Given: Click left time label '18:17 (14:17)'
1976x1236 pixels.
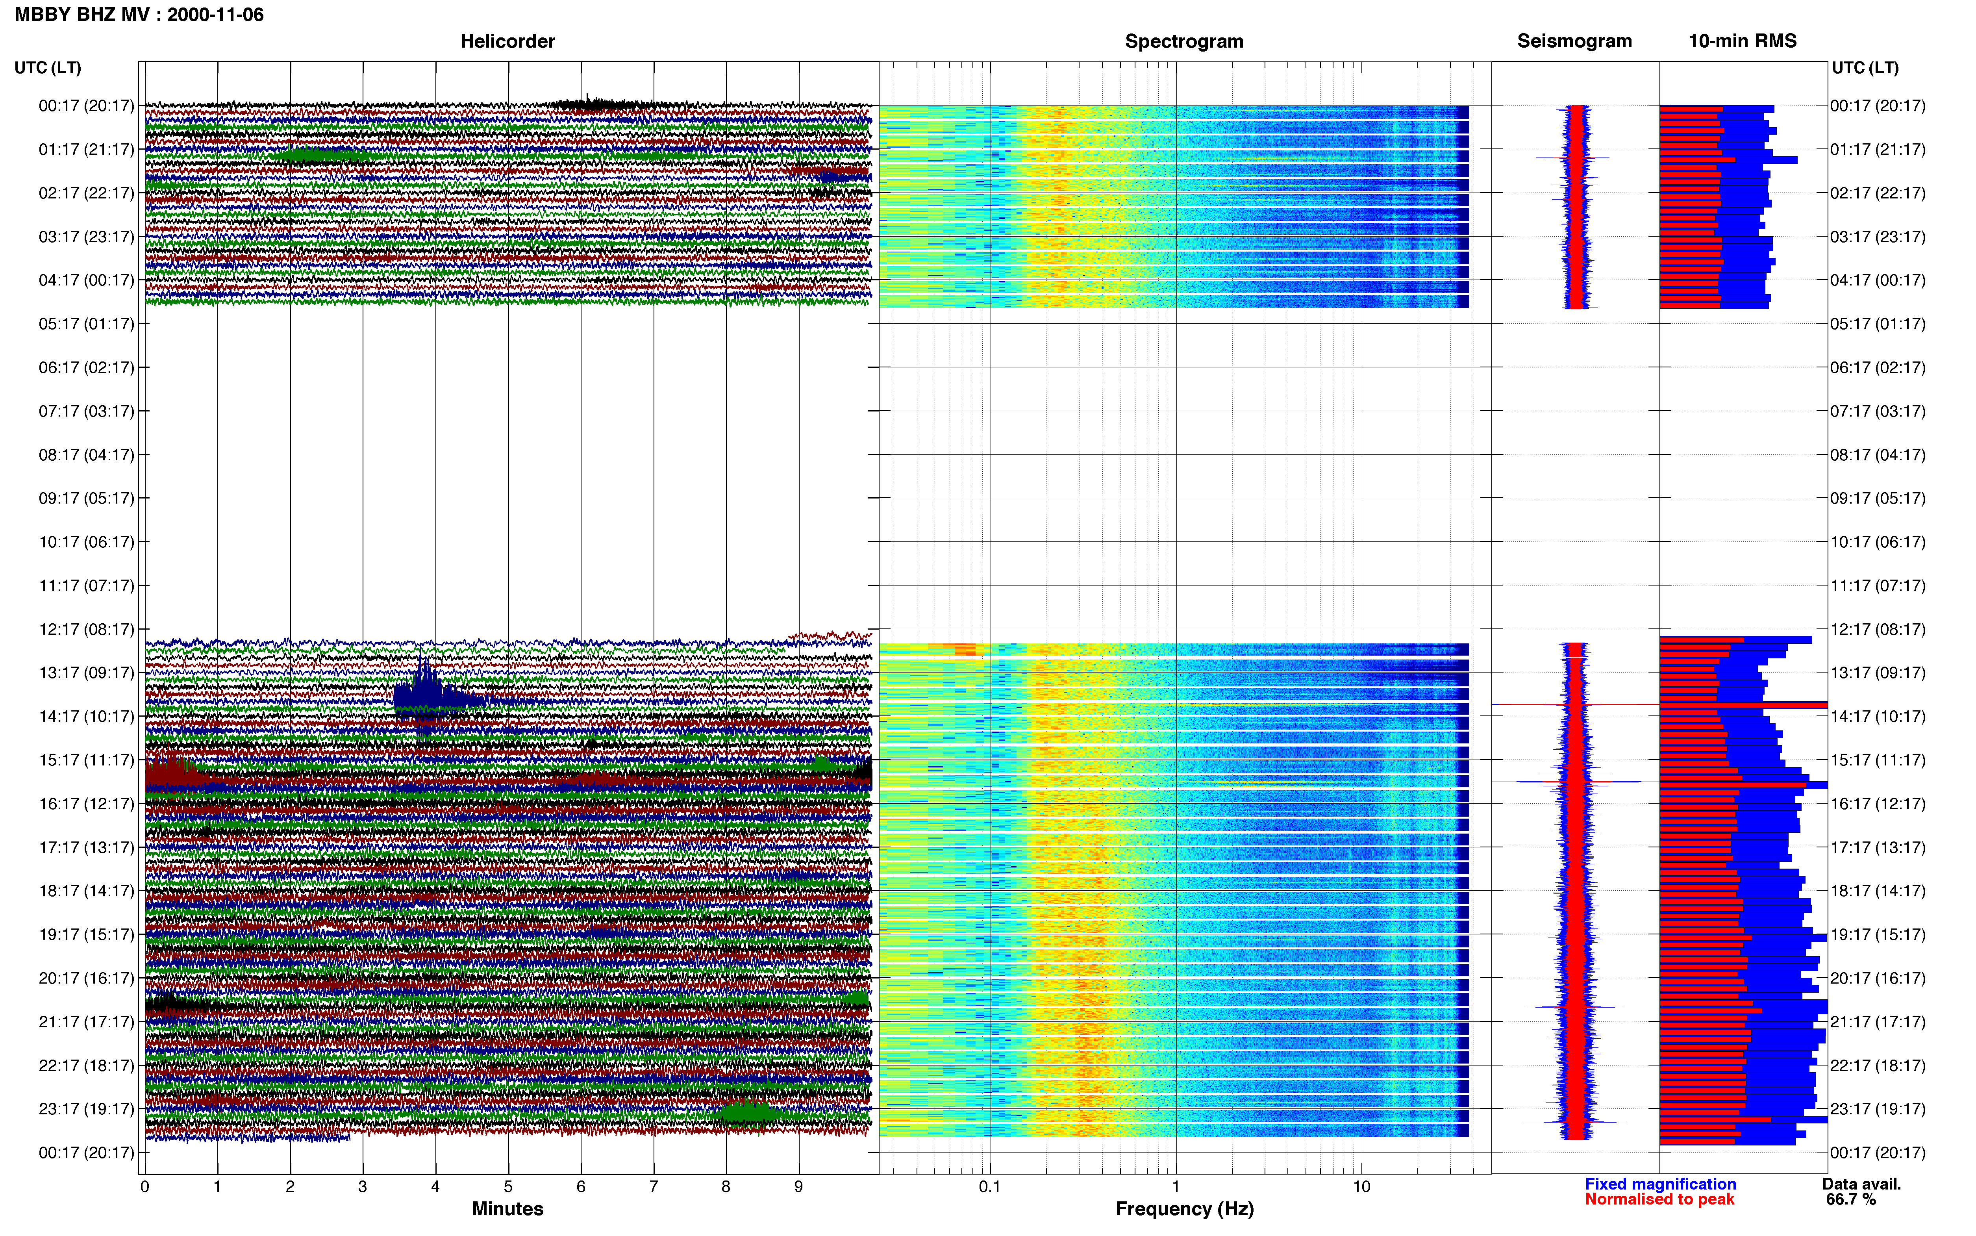Looking at the screenshot, I should tap(87, 891).
